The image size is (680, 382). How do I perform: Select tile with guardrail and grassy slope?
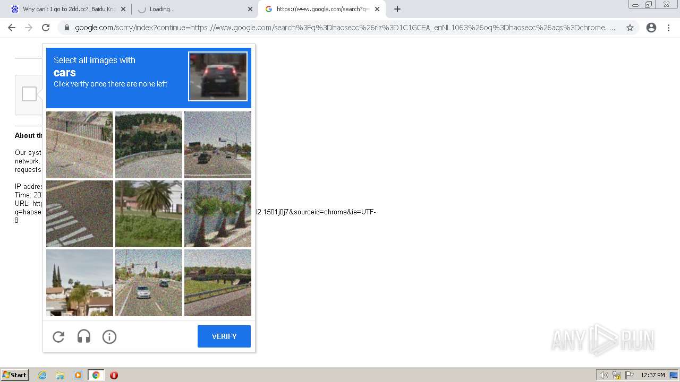pos(218,283)
